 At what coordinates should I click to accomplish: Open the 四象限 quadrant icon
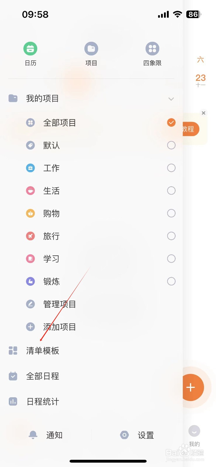point(152,48)
